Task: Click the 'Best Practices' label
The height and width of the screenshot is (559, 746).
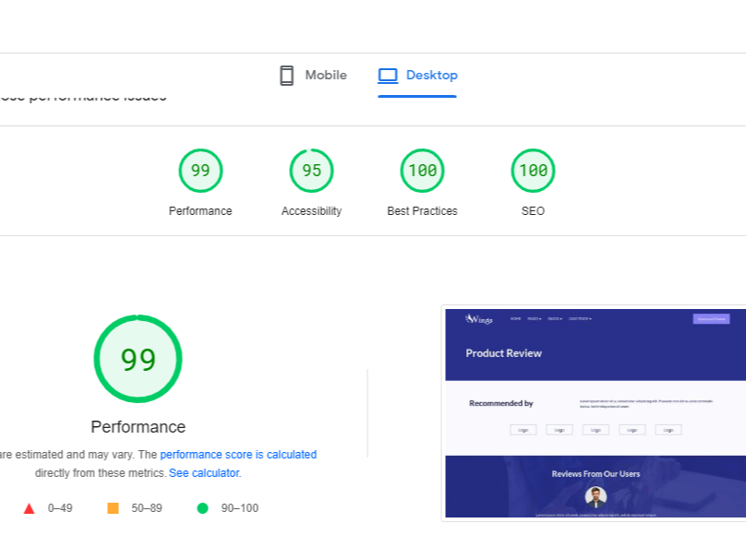Action: pyautogui.click(x=423, y=211)
